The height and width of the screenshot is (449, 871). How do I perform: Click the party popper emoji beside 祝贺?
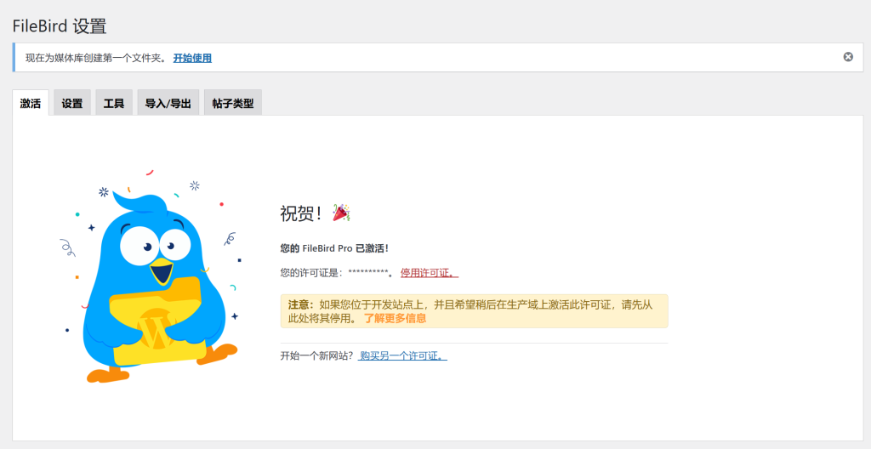click(x=341, y=213)
